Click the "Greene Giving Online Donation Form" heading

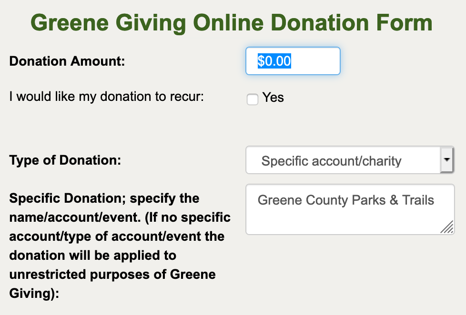point(232,22)
